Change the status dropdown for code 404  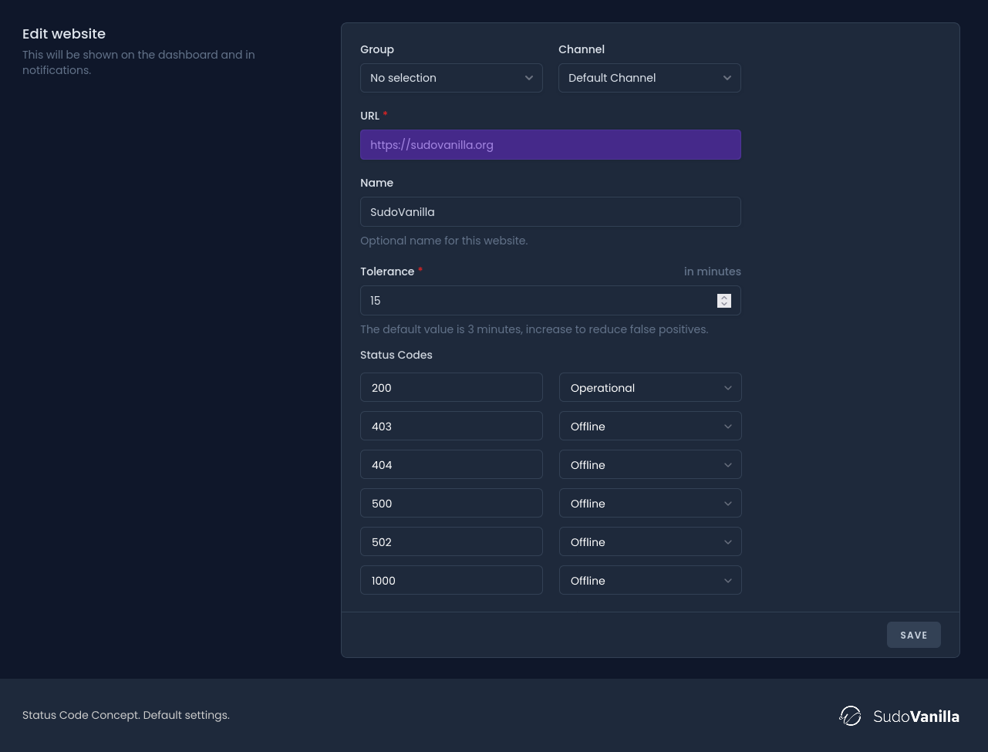pos(650,465)
